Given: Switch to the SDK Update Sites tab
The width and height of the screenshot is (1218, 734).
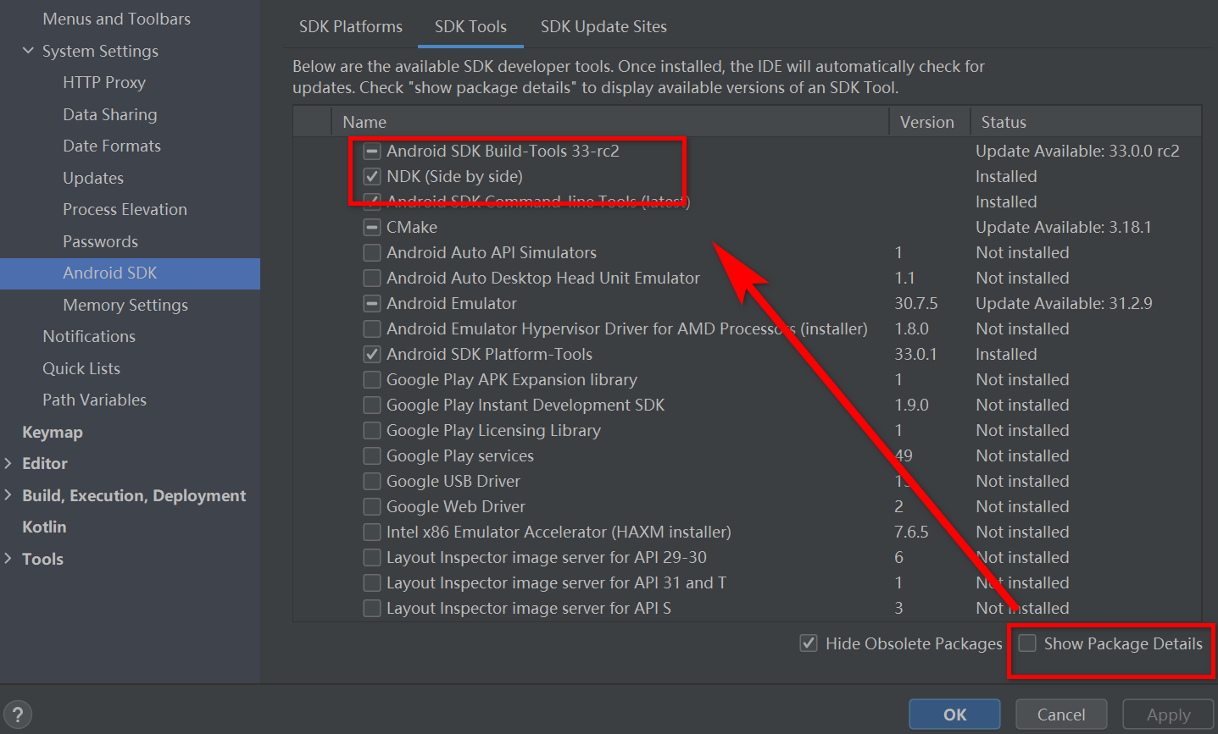Looking at the screenshot, I should tap(603, 26).
